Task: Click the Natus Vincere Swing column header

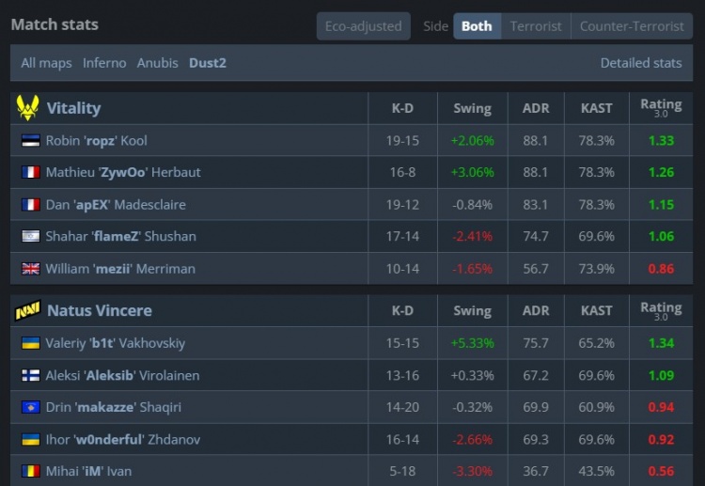Action: pyautogui.click(x=472, y=310)
